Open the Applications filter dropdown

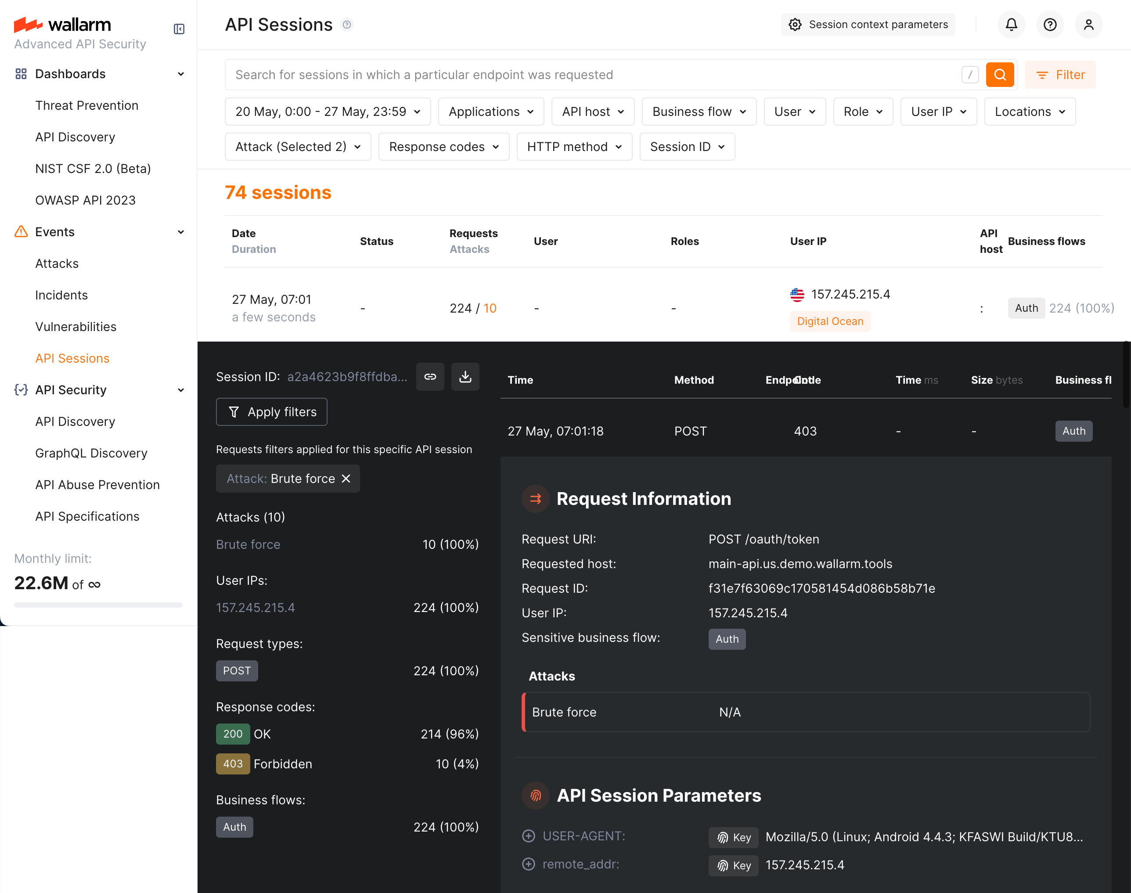pos(490,112)
